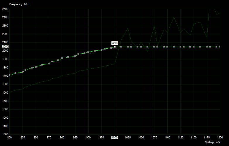Viewport: 229px width, 146px height.
Task: Select the flat-line curve point at 1100 mV
Action: (x=167, y=47)
